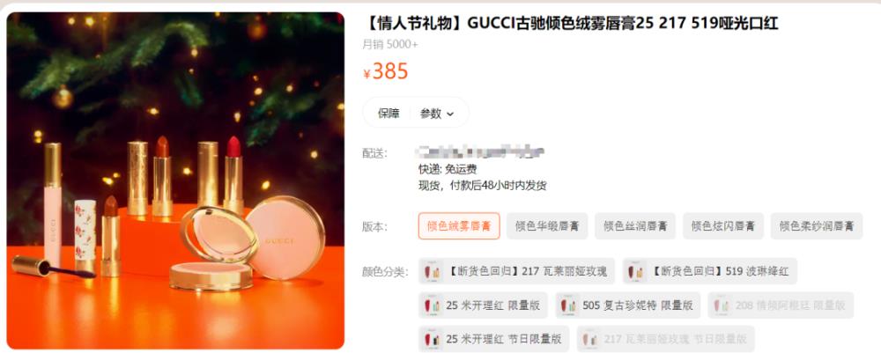Choose the 倾色炫闪唇膏 version option
Screen dimensions: 881x353
coord(723,226)
